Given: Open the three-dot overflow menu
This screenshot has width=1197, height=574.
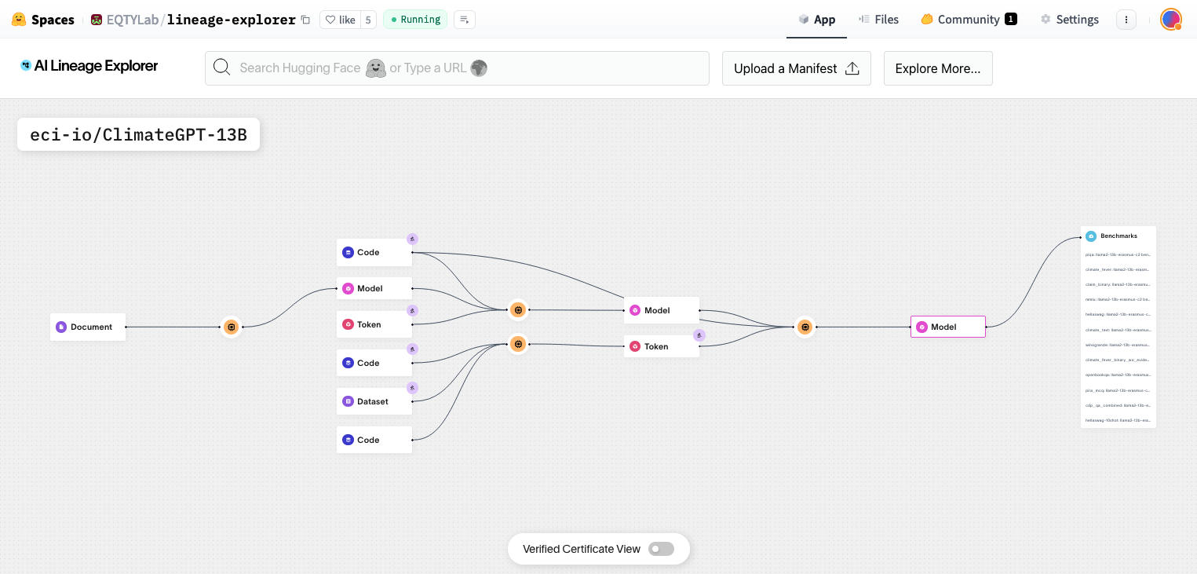Looking at the screenshot, I should point(1126,20).
